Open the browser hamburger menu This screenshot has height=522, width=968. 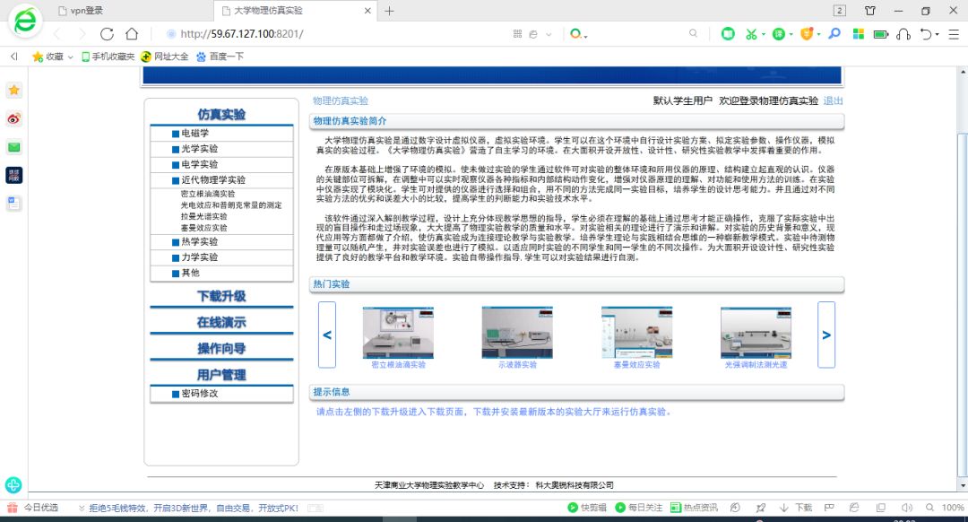952,34
